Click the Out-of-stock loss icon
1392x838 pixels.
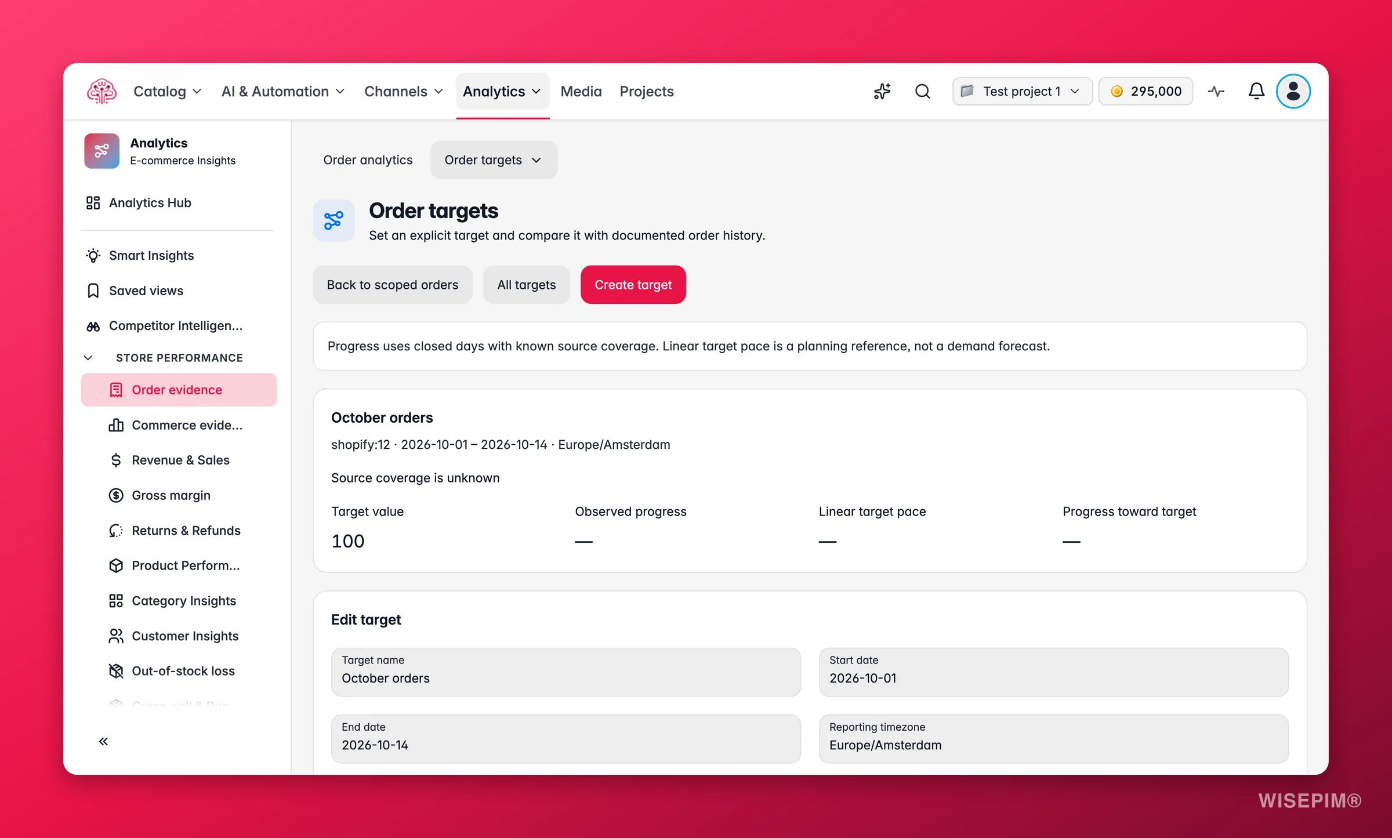coord(116,671)
